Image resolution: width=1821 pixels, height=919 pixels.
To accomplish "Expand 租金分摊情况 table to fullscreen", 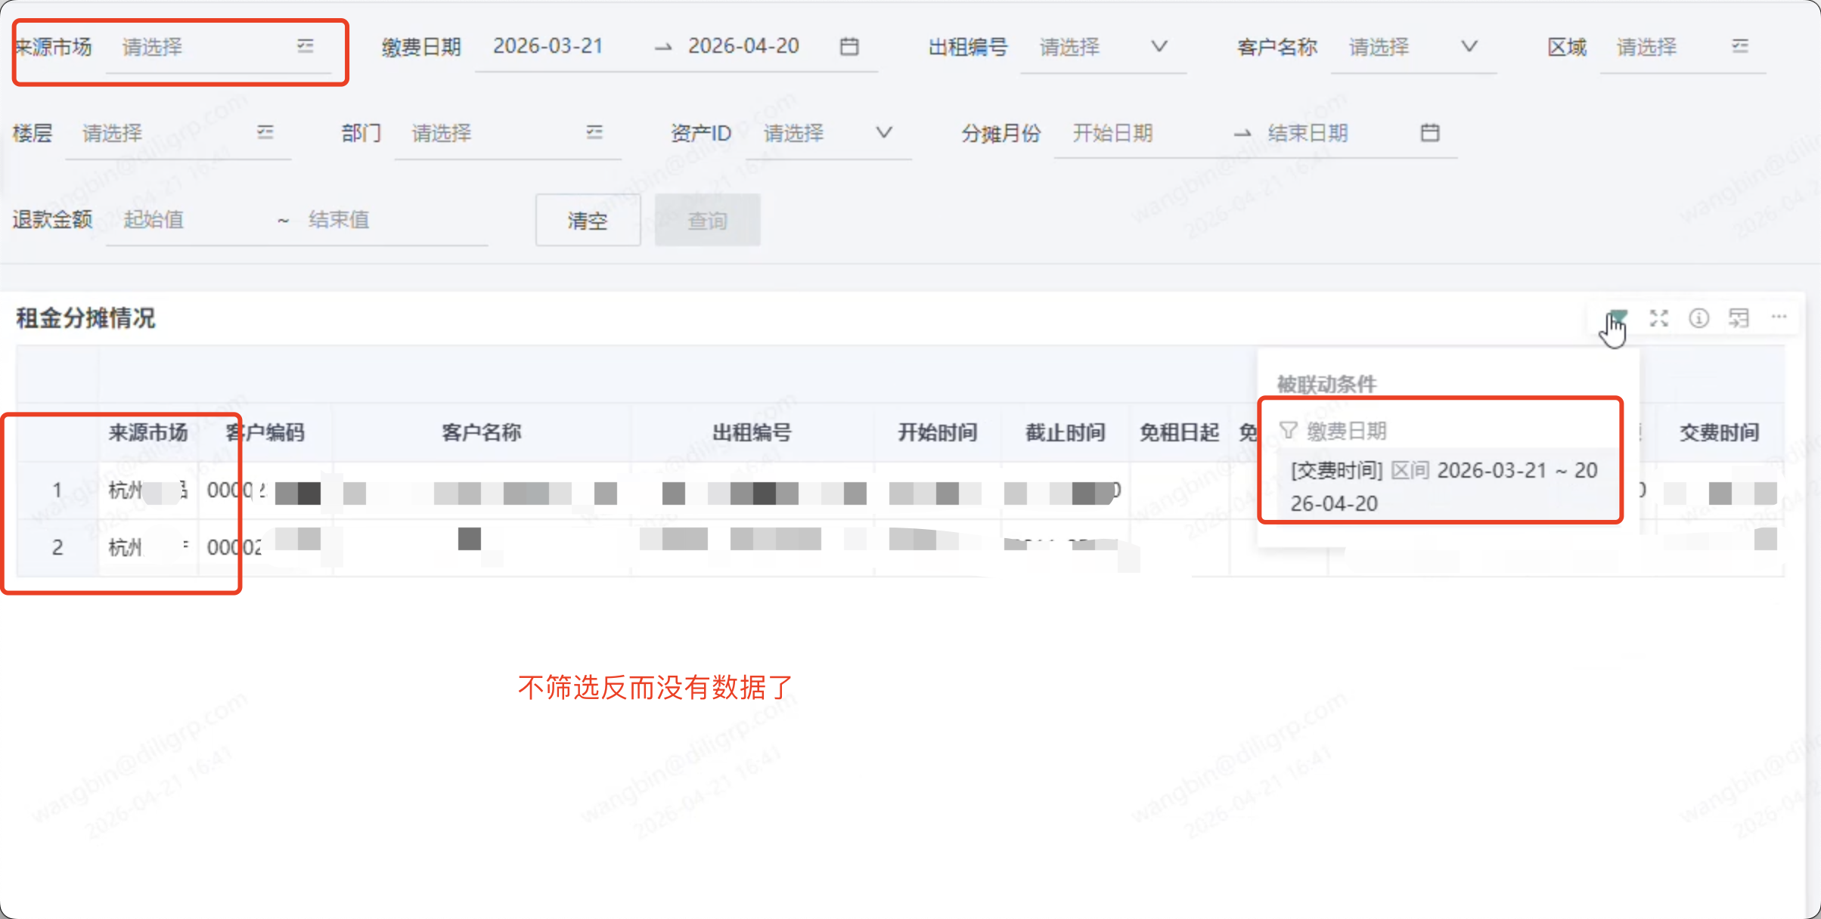I will [1659, 317].
